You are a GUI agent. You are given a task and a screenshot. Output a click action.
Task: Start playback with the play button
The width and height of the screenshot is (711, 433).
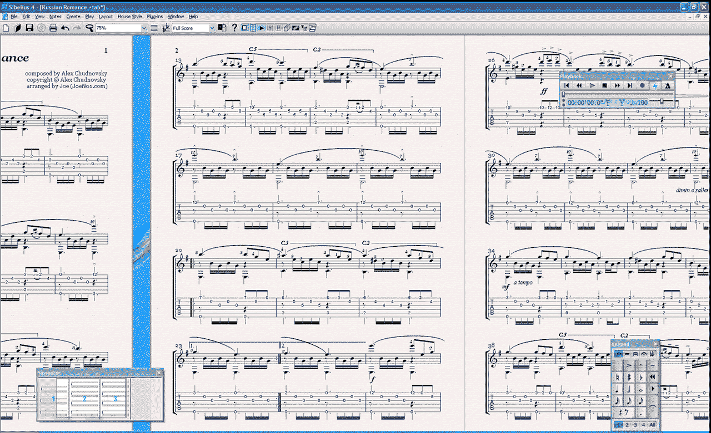592,85
